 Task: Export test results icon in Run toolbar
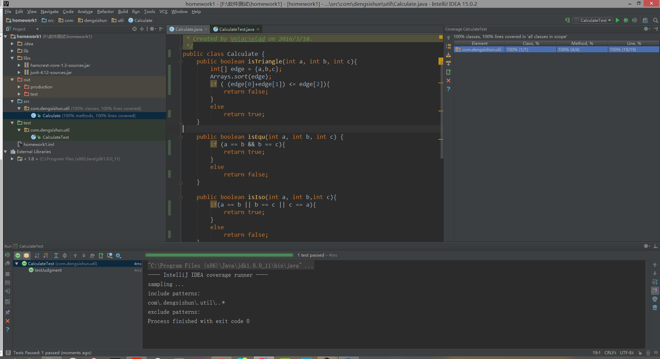coord(101,256)
